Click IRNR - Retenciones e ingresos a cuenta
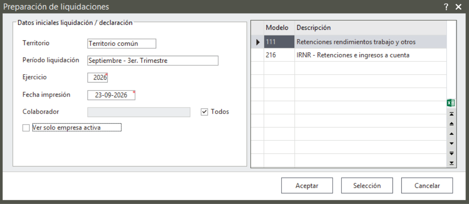The width and height of the screenshot is (469, 204). [370, 55]
